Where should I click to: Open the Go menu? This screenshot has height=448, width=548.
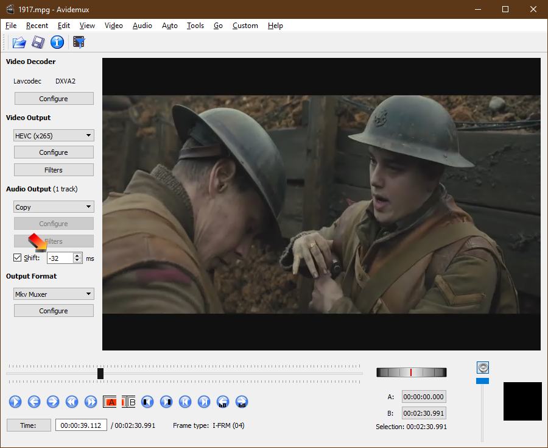click(x=218, y=26)
